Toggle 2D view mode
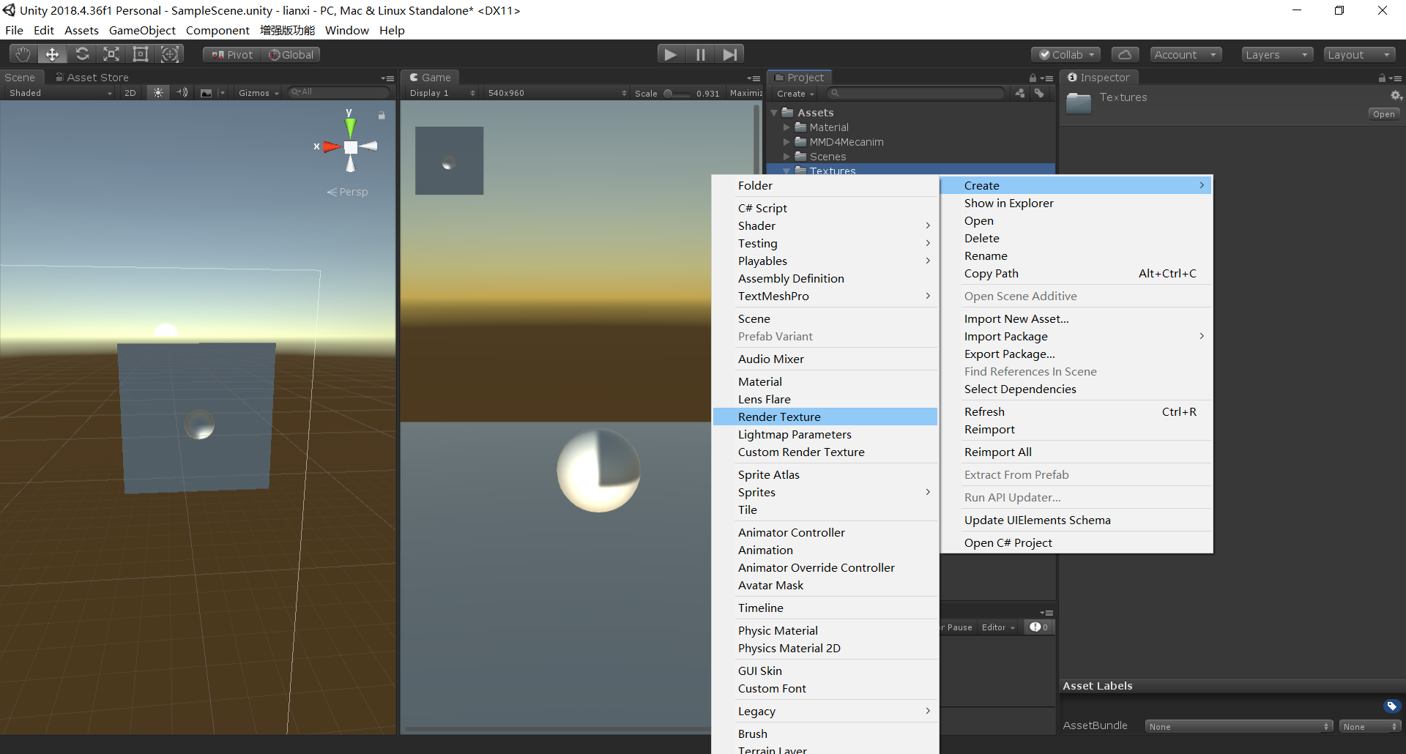 [130, 92]
